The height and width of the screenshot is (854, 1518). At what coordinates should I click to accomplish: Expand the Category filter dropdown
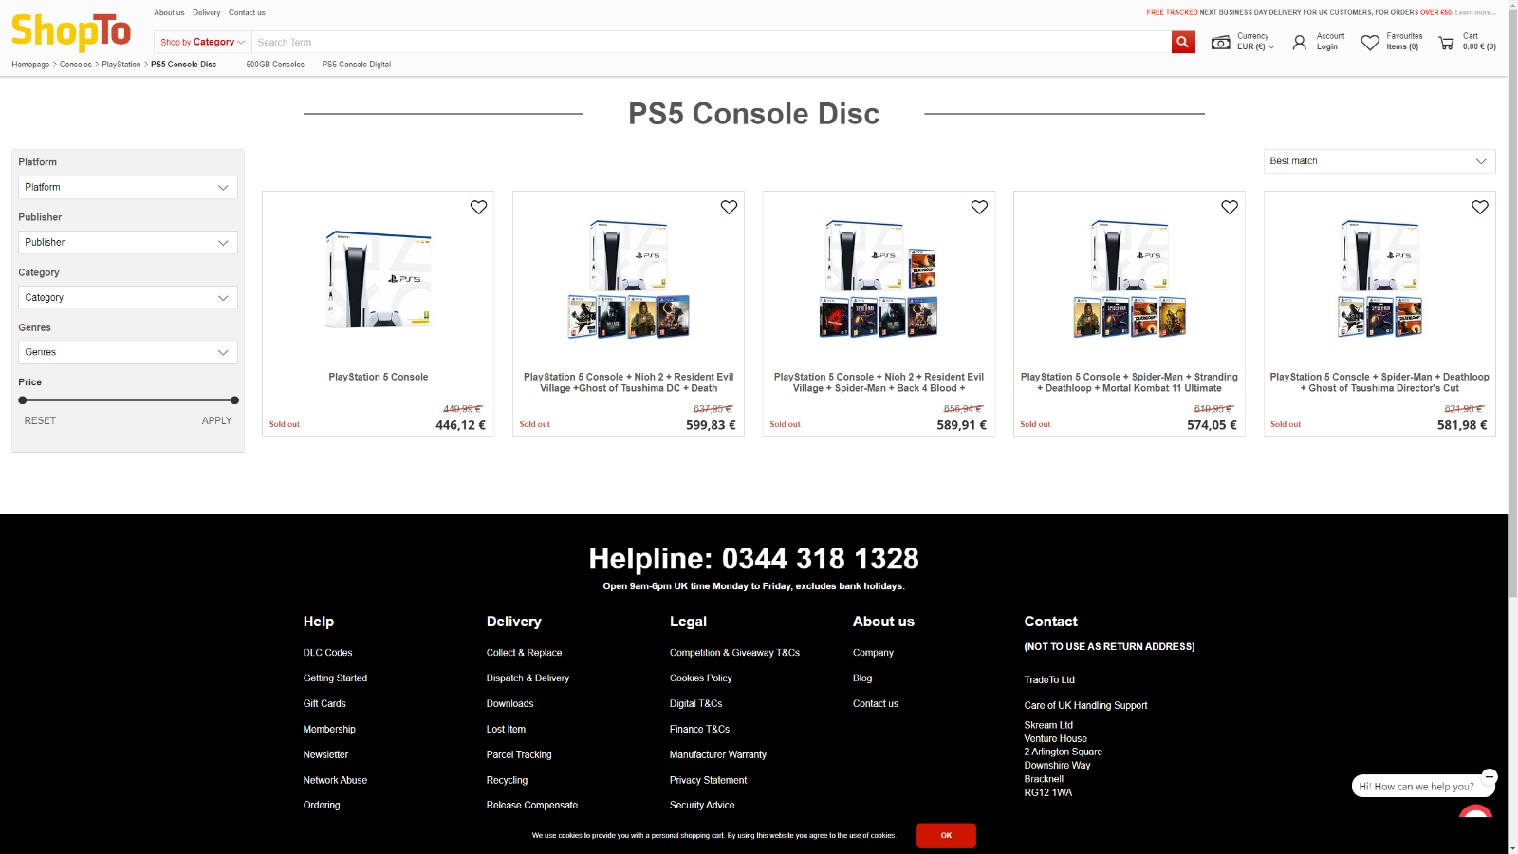pyautogui.click(x=128, y=297)
